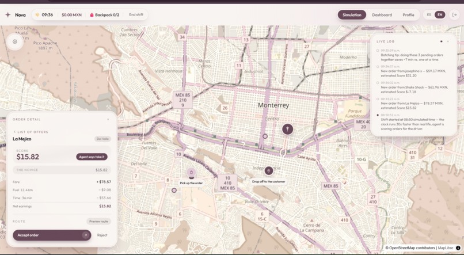Click the 'Drop off to the customer' pin
The height and width of the screenshot is (255, 464).
pos(269,171)
